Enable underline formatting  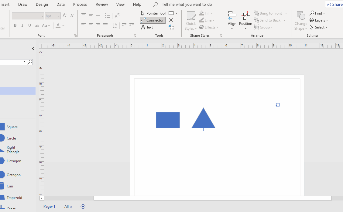29,25
